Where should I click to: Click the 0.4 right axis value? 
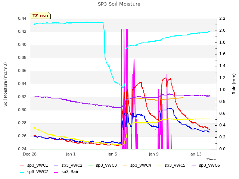click(222, 125)
